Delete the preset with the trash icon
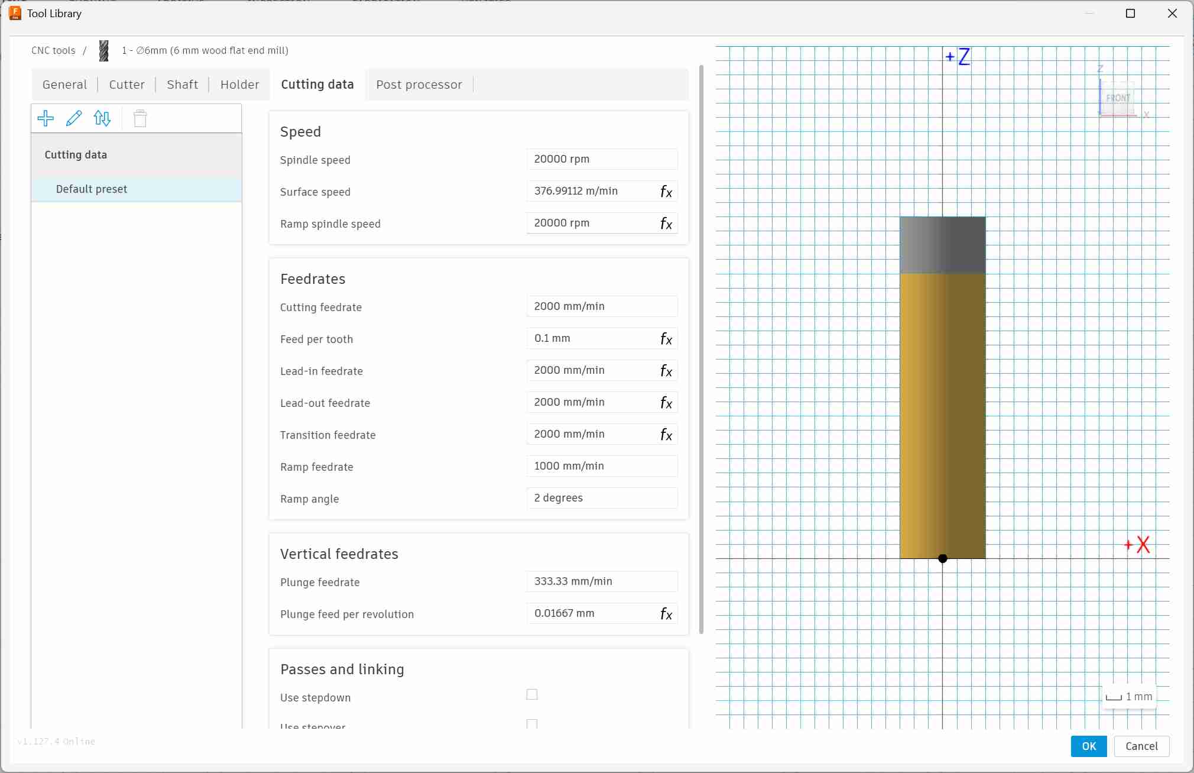 [x=139, y=118]
